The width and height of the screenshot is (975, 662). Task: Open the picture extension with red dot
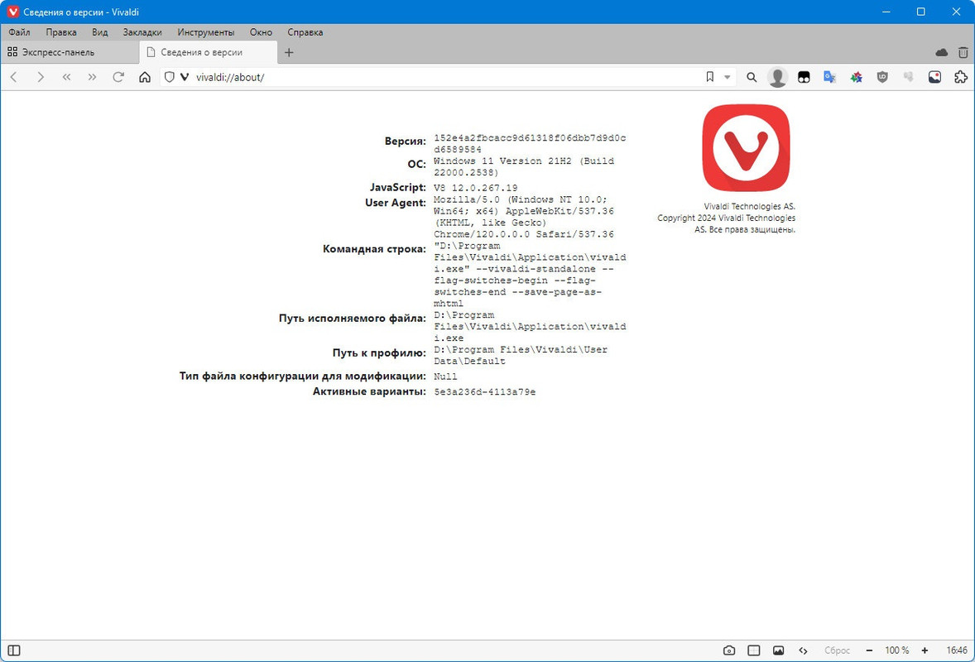pyautogui.click(x=934, y=77)
